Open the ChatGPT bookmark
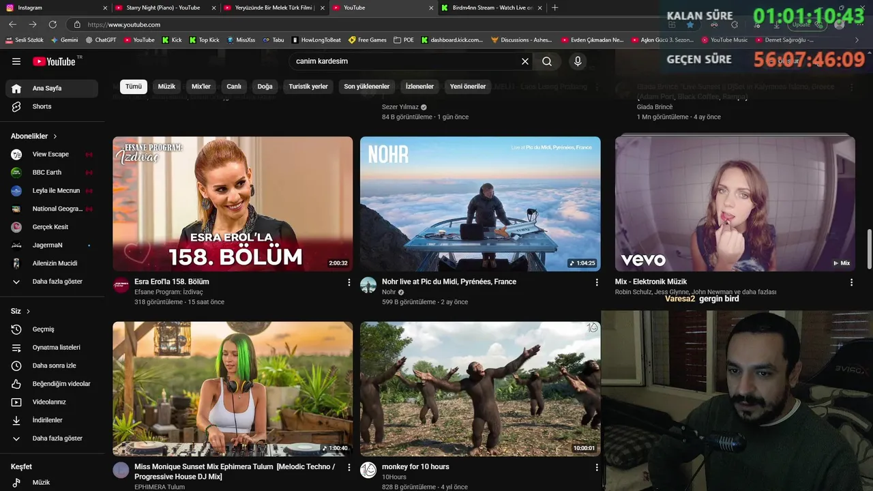This screenshot has height=491, width=873. tap(100, 40)
